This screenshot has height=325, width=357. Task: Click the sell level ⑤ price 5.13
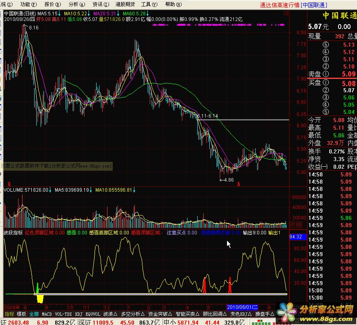coord(349,45)
